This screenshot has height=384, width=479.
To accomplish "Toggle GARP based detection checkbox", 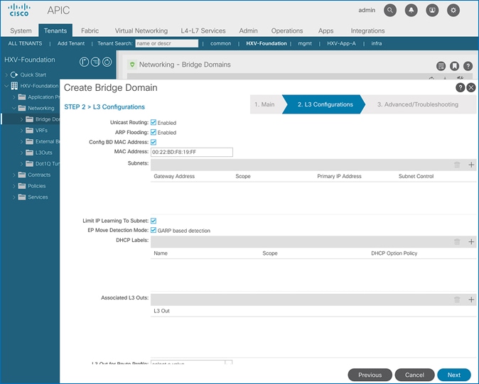I will point(154,230).
